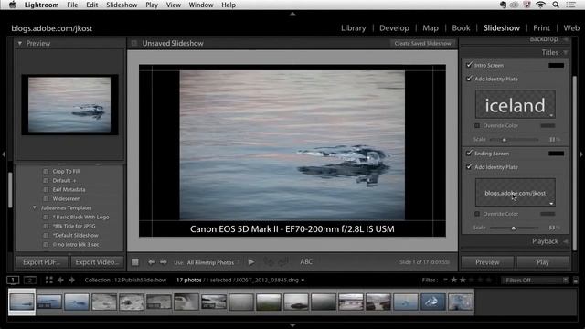Switch to the Develop module
Viewport: 585px width, 329px height.
click(x=394, y=28)
